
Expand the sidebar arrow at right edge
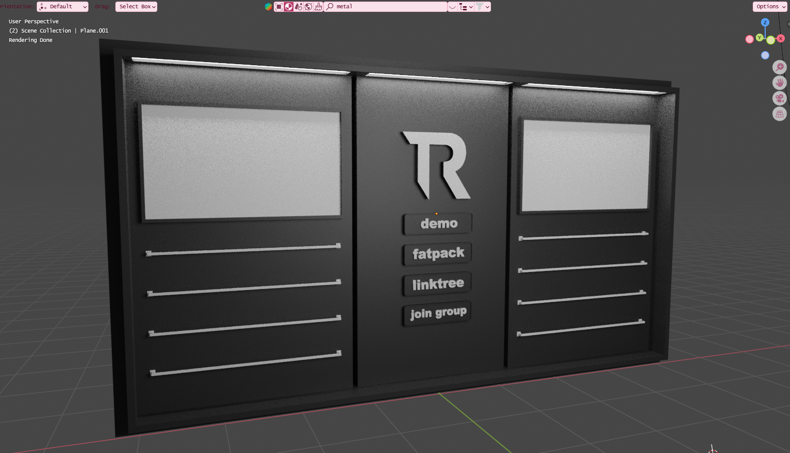click(x=788, y=24)
